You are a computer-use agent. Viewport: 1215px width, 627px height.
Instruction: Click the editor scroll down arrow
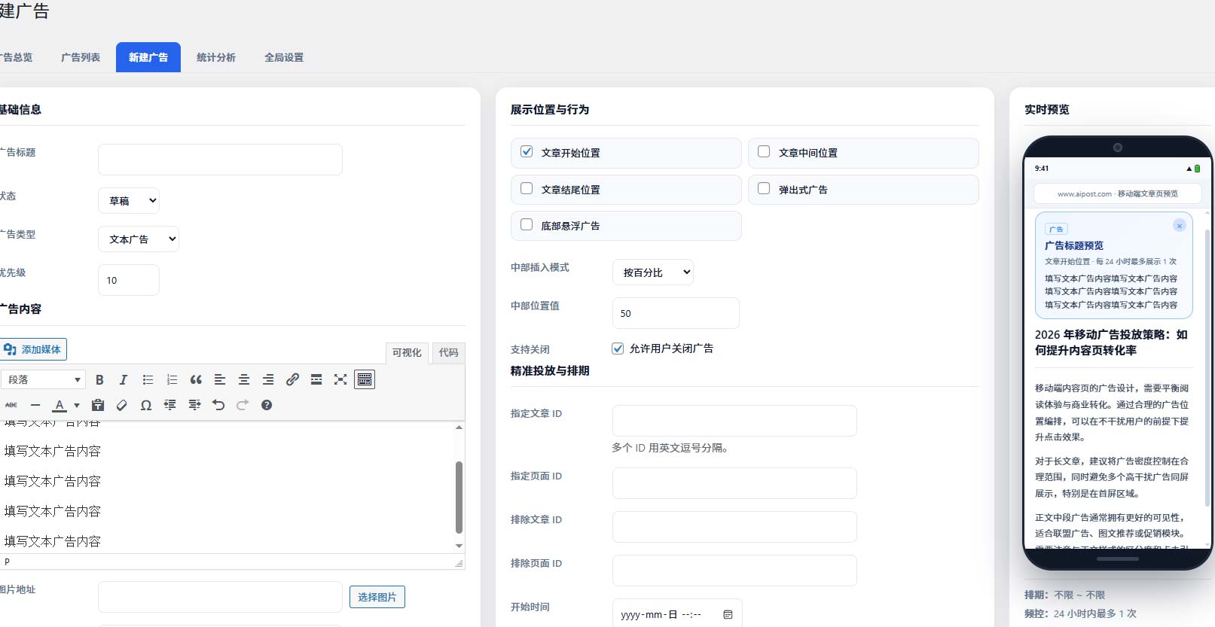coord(459,546)
